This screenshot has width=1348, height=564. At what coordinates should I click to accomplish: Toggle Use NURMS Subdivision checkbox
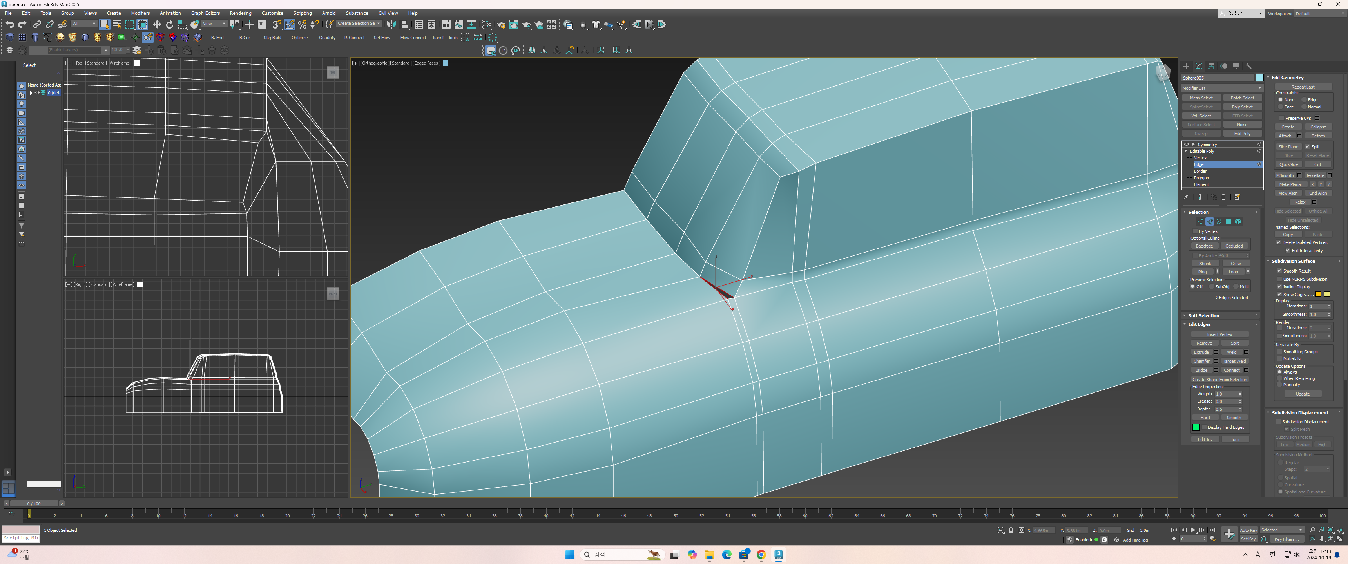click(x=1279, y=279)
